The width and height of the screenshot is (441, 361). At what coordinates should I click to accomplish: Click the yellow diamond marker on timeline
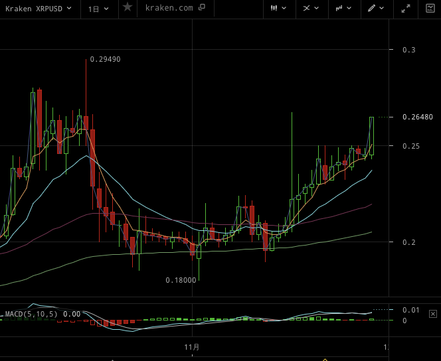[325, 359]
